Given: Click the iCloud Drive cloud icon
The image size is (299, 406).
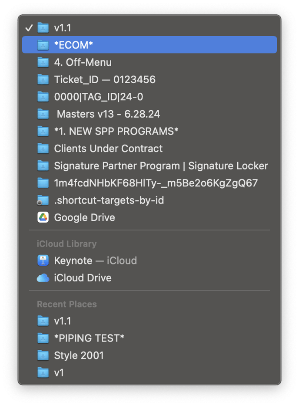Looking at the screenshot, I should 43,278.
